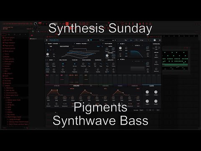Open the LFO modulation tab
This screenshot has height=151, width=201.
click(x=91, y=86)
